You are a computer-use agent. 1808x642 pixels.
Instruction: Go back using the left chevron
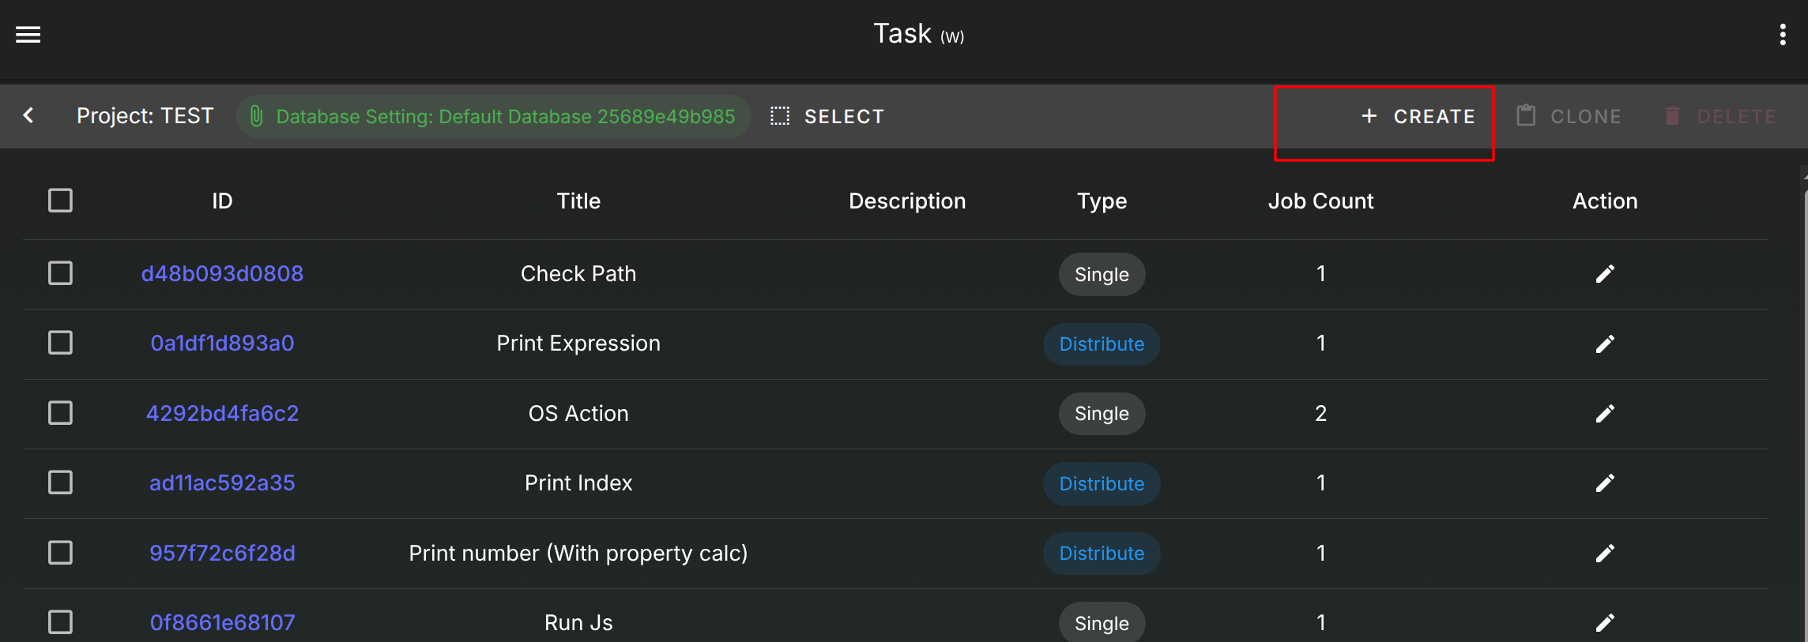[28, 116]
